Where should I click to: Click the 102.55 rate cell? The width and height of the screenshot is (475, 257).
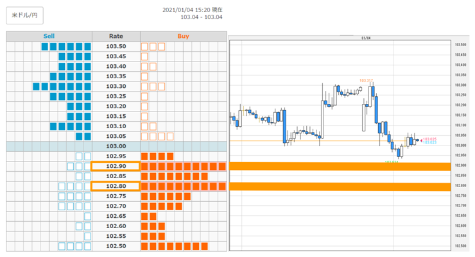pos(116,236)
